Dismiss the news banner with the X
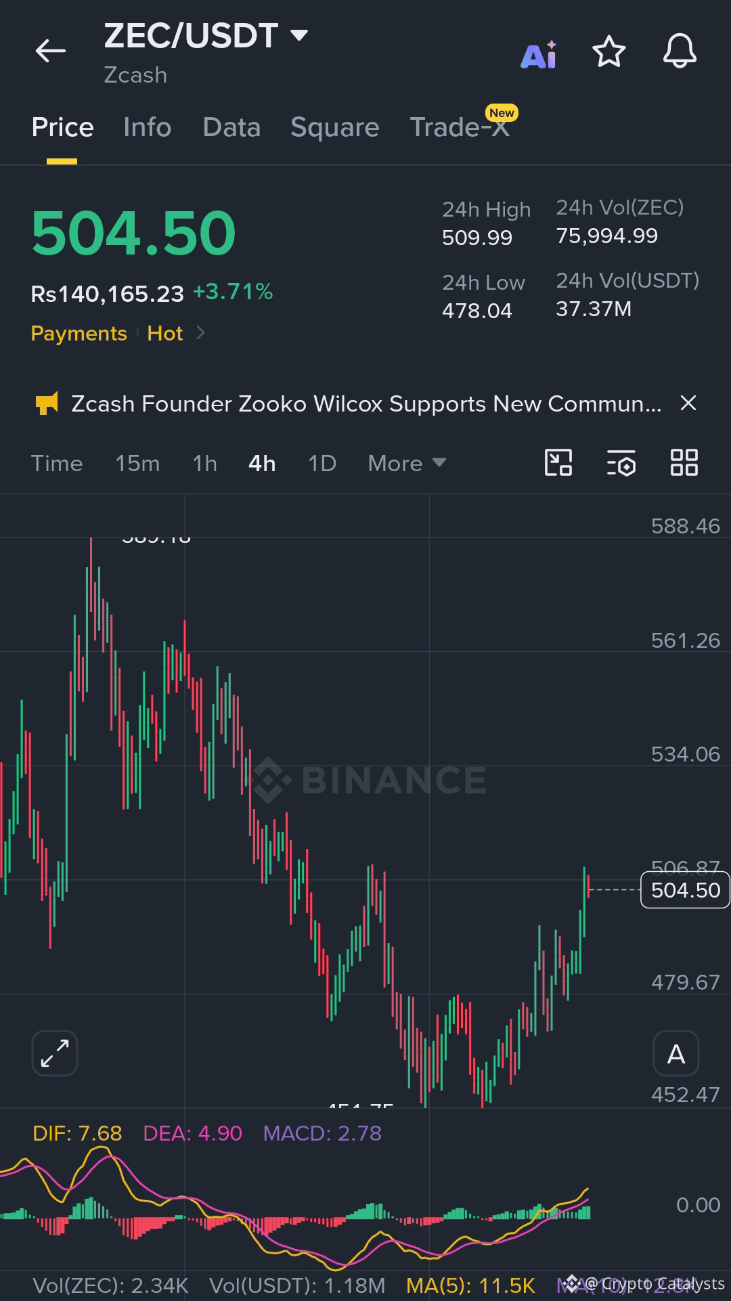 pos(688,403)
